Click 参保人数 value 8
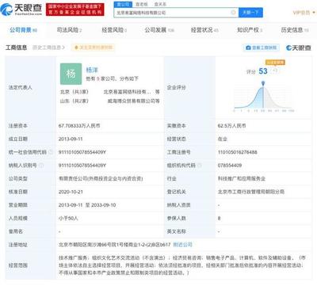The image size is (317, 286). 219,218
